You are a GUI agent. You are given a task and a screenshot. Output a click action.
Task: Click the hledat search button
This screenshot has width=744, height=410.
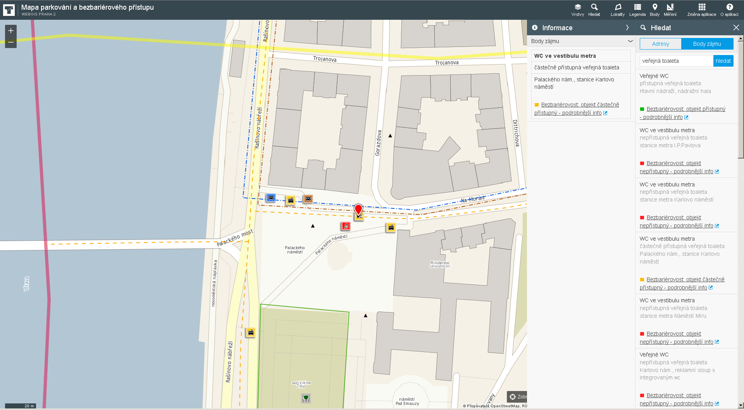723,61
